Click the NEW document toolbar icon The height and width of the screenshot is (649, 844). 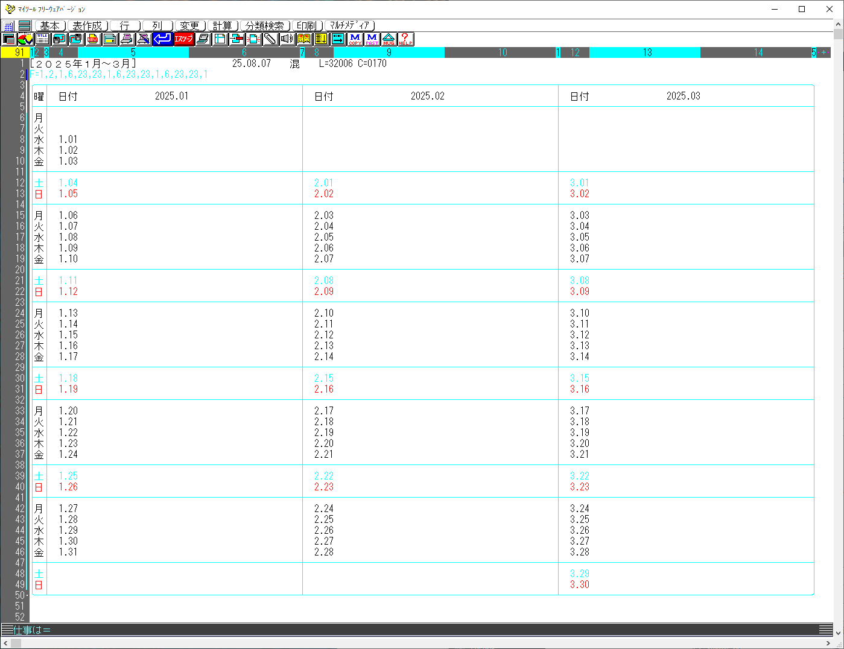tap(92, 39)
